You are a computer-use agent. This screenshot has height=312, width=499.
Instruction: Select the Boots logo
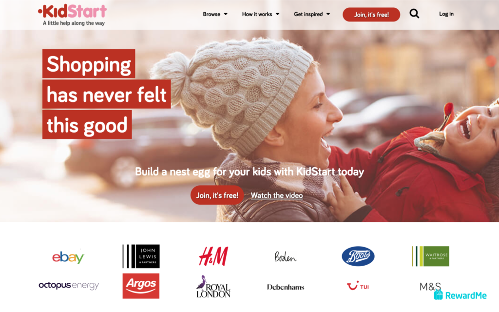(358, 256)
